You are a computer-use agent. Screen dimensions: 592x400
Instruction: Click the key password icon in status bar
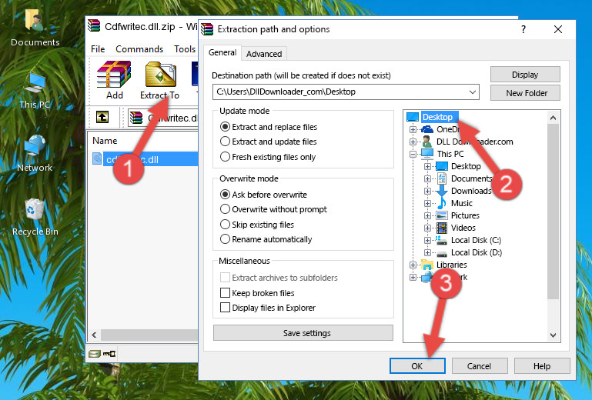[x=109, y=354]
